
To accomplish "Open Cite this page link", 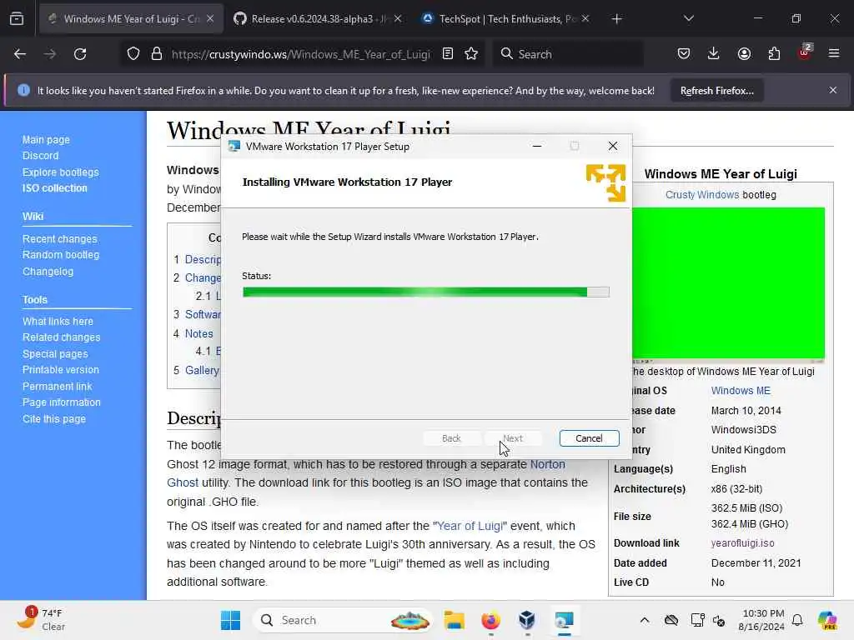I will (54, 419).
